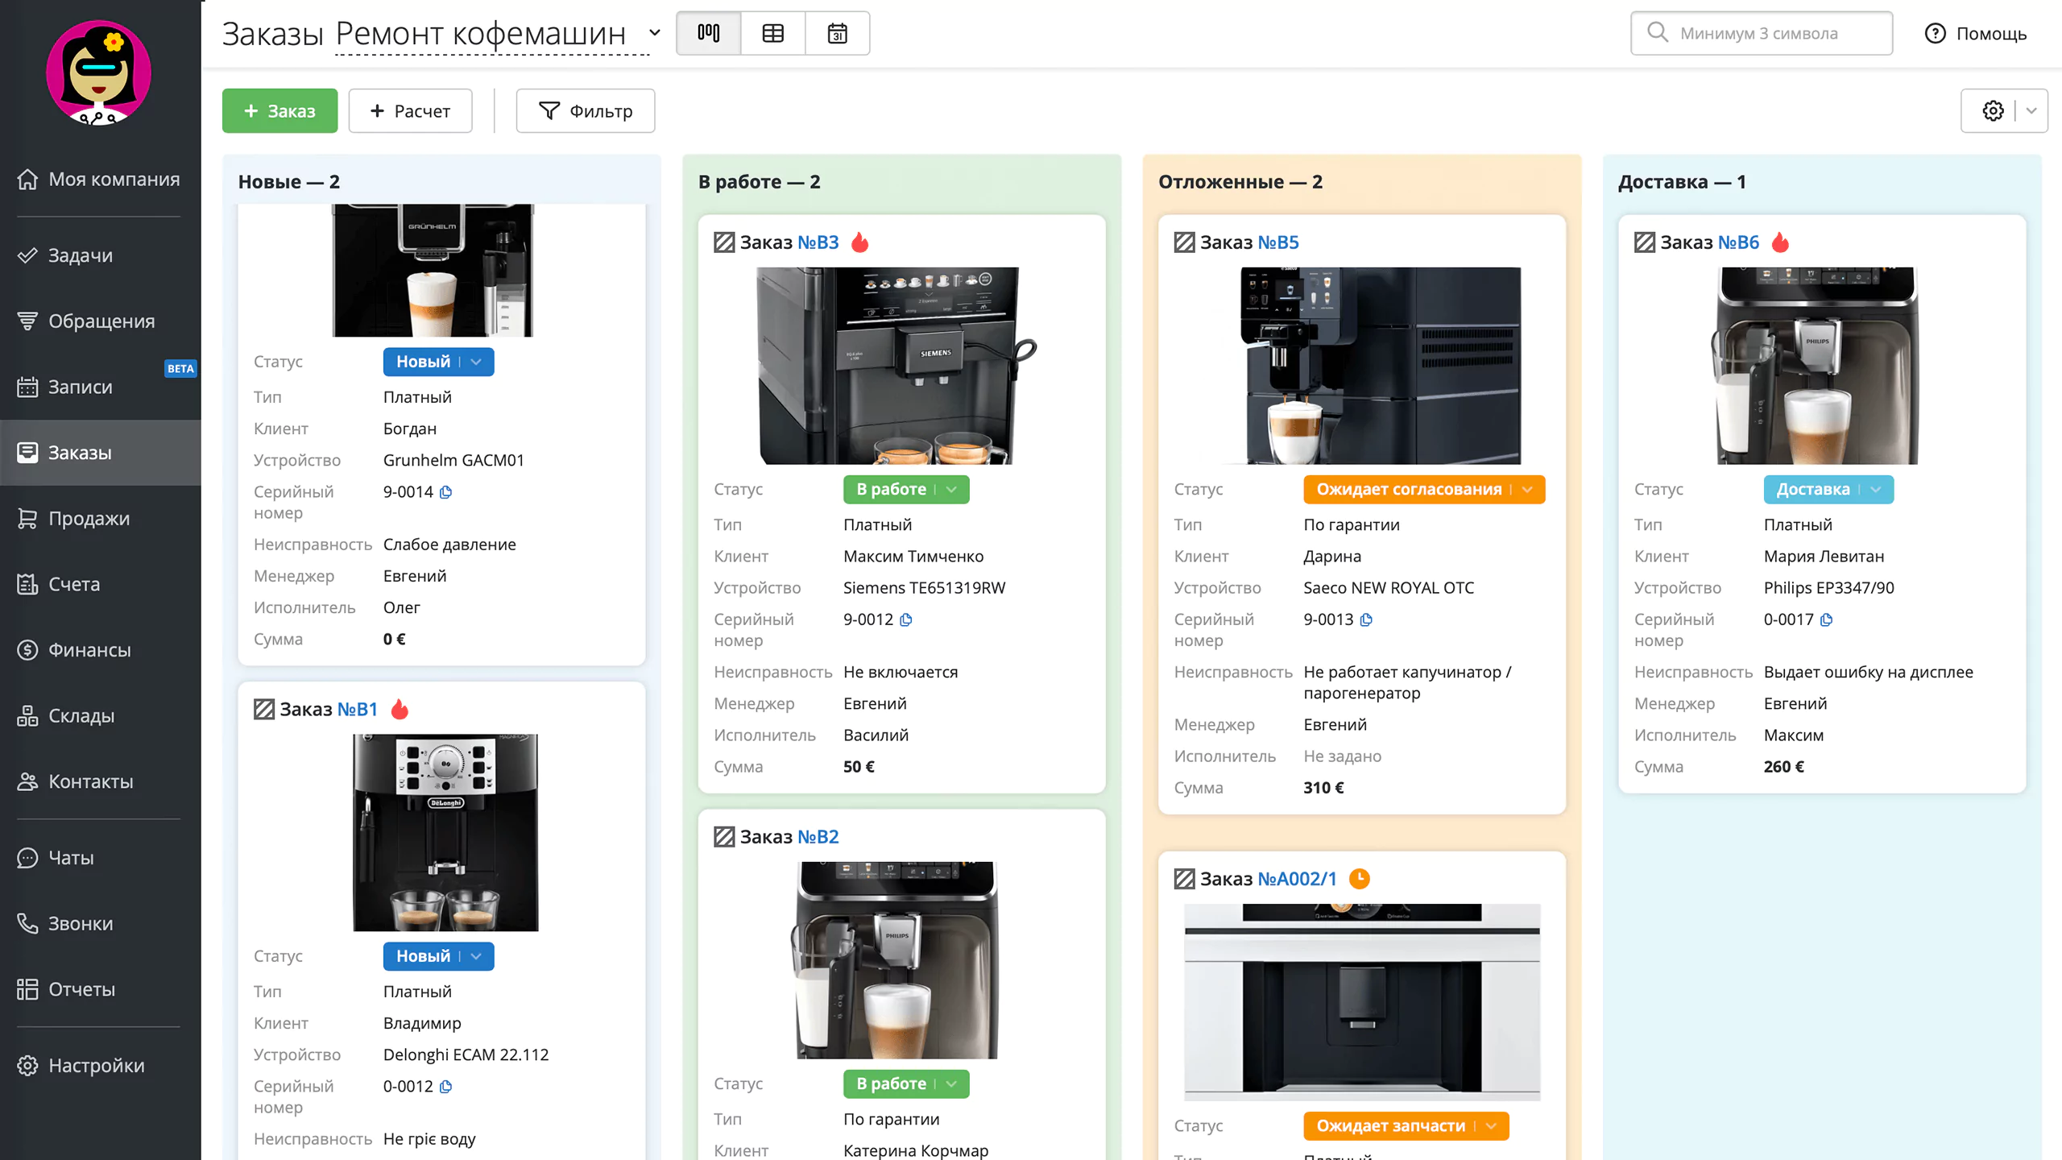Click Delonghi coffee machine photo
The image size is (2062, 1160).
click(x=445, y=832)
